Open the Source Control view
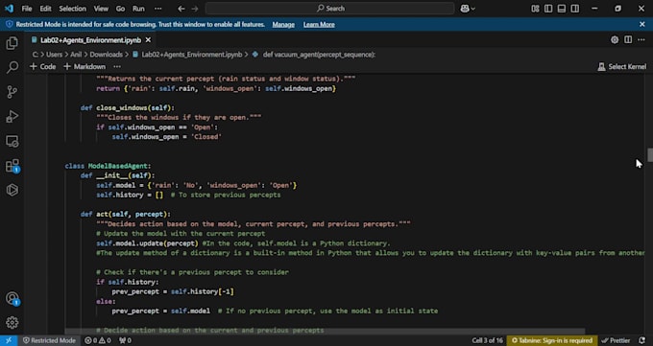The width and height of the screenshot is (653, 346). pos(12,92)
